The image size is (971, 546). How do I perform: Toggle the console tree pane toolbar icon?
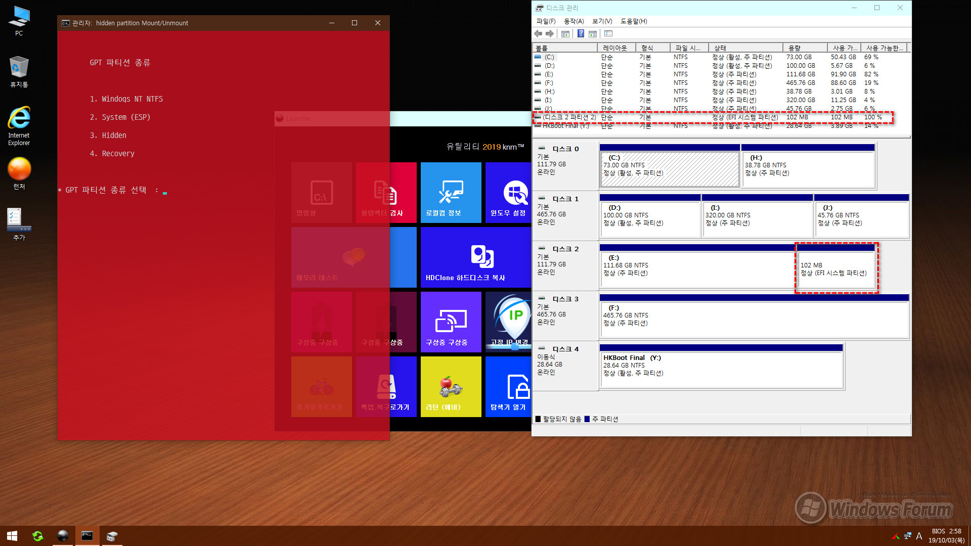(x=565, y=34)
